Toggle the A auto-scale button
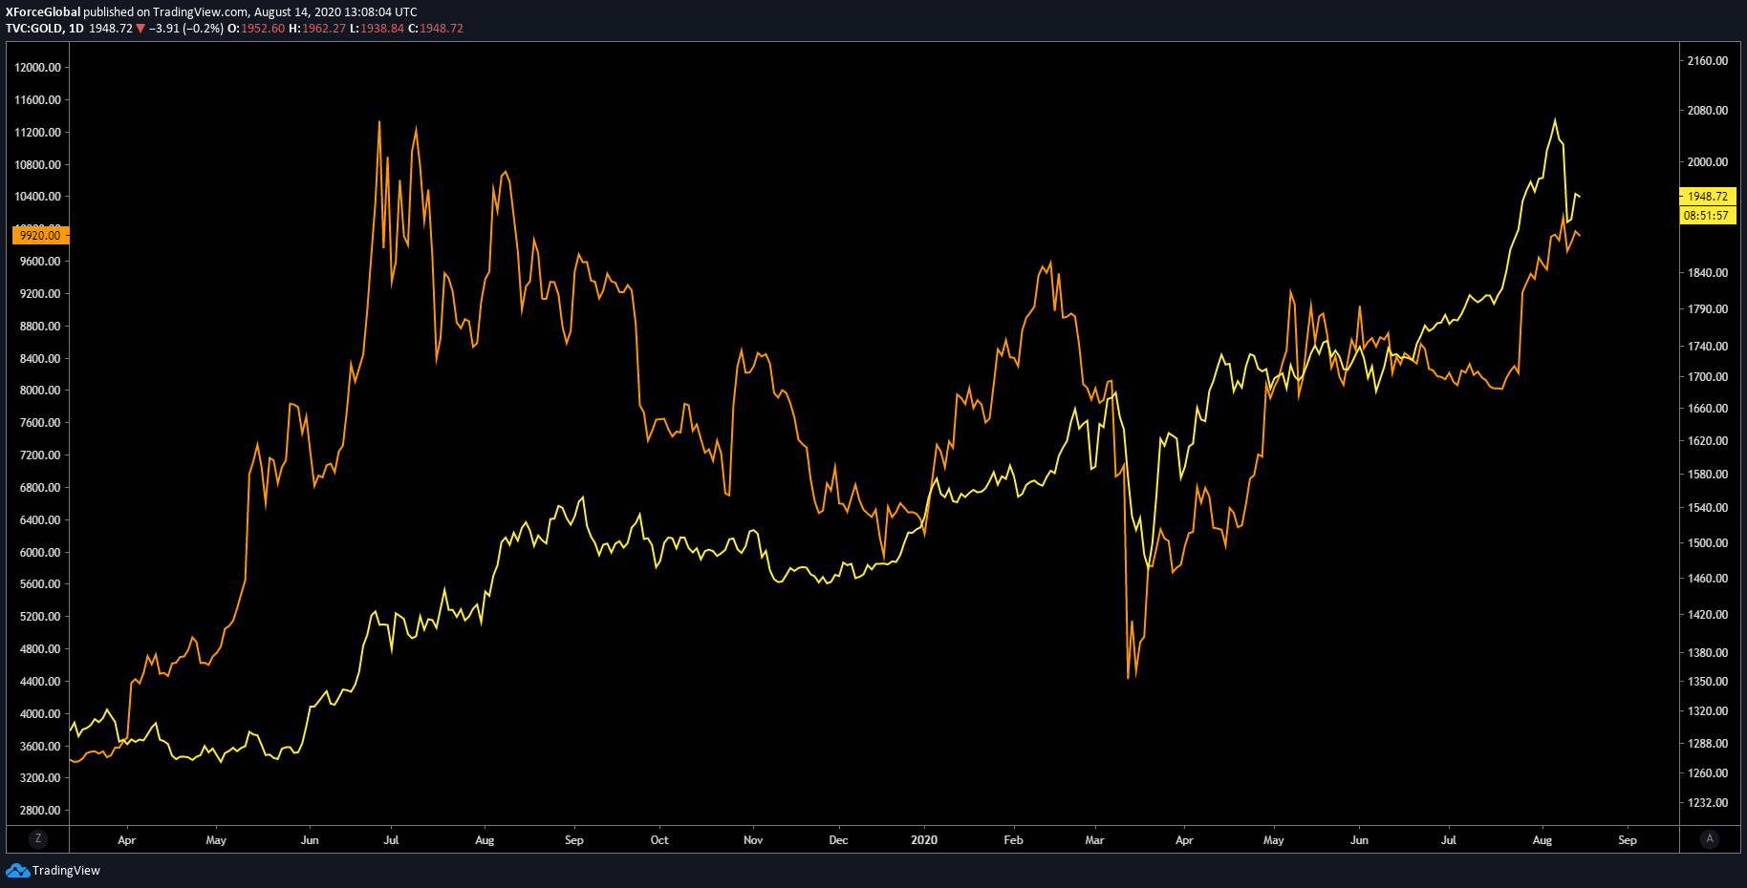This screenshot has height=888, width=1747. coord(1710,838)
